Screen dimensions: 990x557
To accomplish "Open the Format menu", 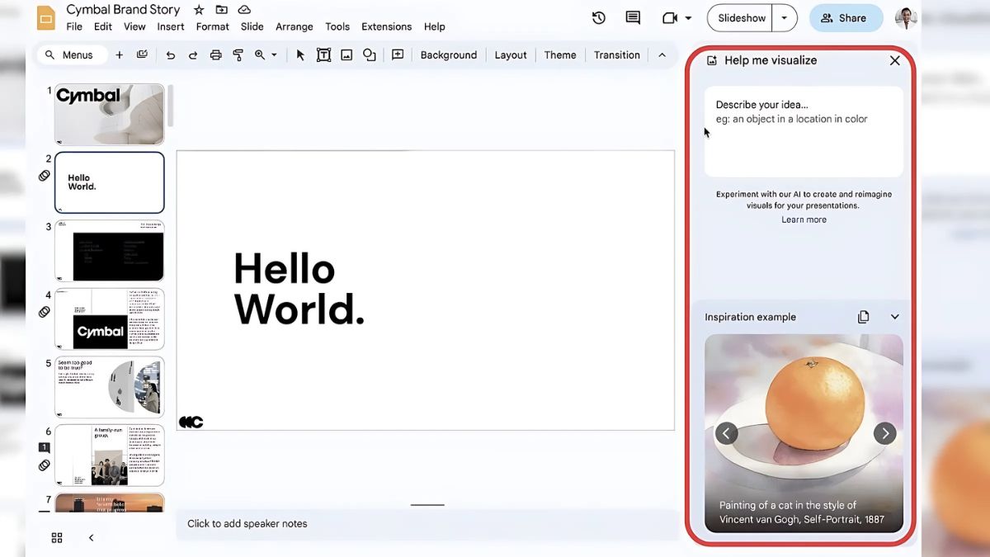I will (213, 26).
